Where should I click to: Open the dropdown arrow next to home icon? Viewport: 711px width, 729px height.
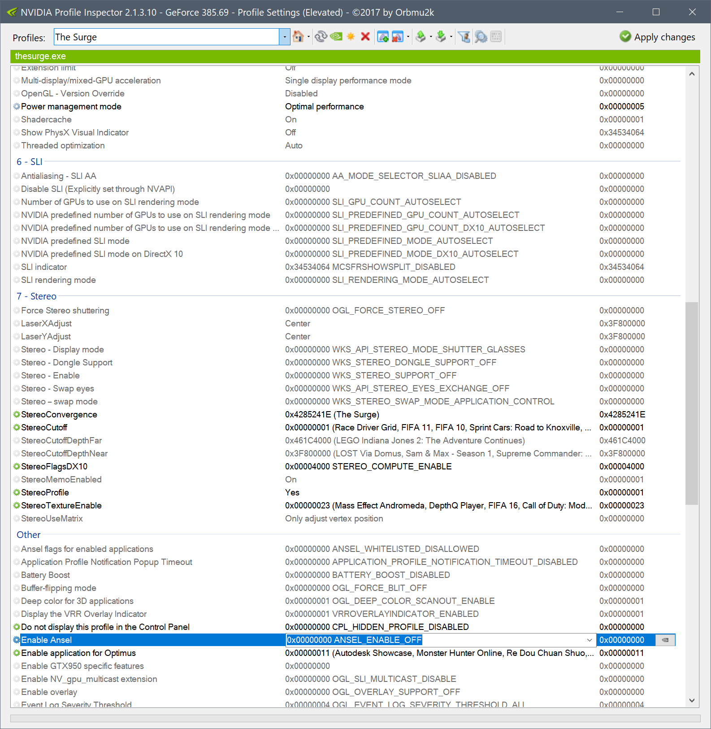tap(308, 37)
